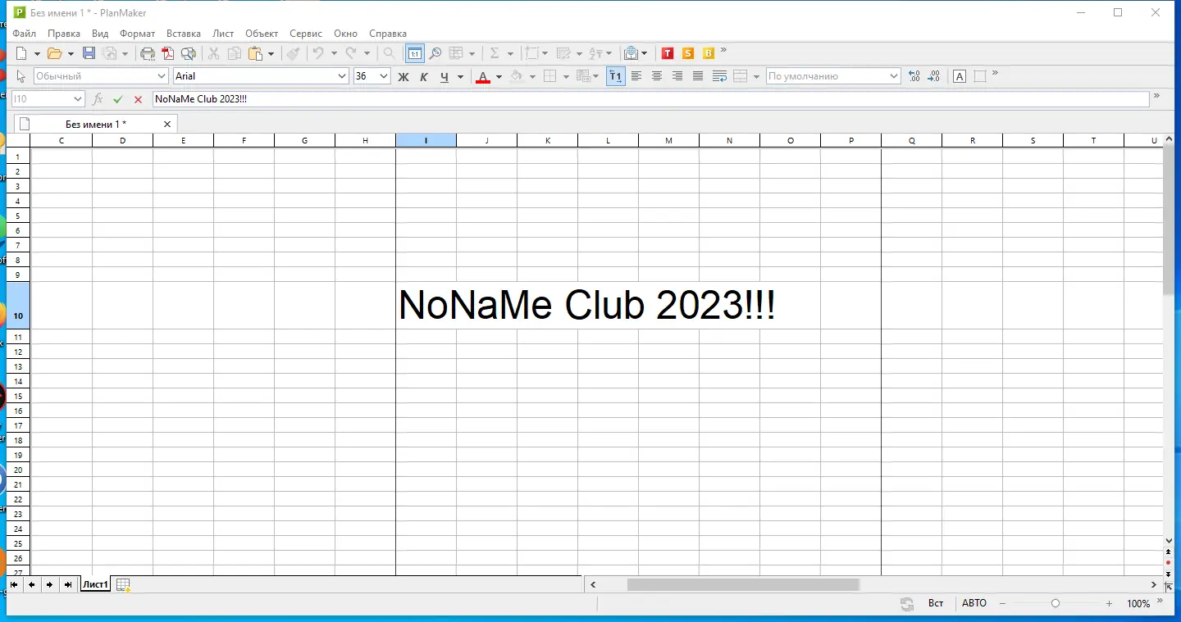
Task: Print the spreadsheet using the printer icon
Action: (148, 53)
